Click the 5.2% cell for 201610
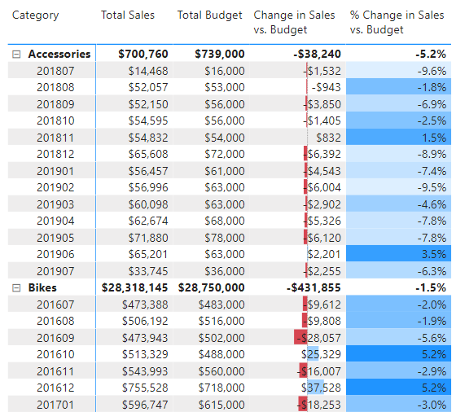The width and height of the screenshot is (456, 412). pyautogui.click(x=398, y=354)
